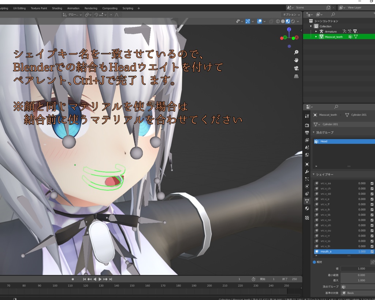This screenshot has width=375, height=300.
Task: Uncheck the mouth_a shape key checkbox
Action: (x=372, y=252)
